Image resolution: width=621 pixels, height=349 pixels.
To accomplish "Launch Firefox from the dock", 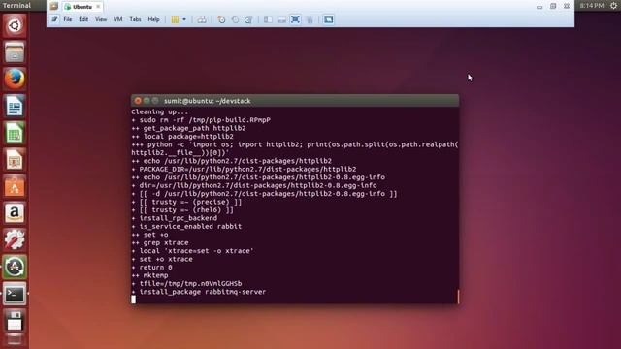I will coord(15,79).
